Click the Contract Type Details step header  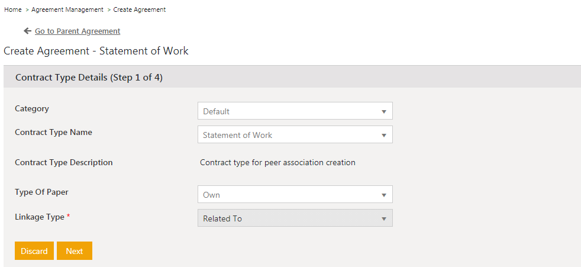89,78
